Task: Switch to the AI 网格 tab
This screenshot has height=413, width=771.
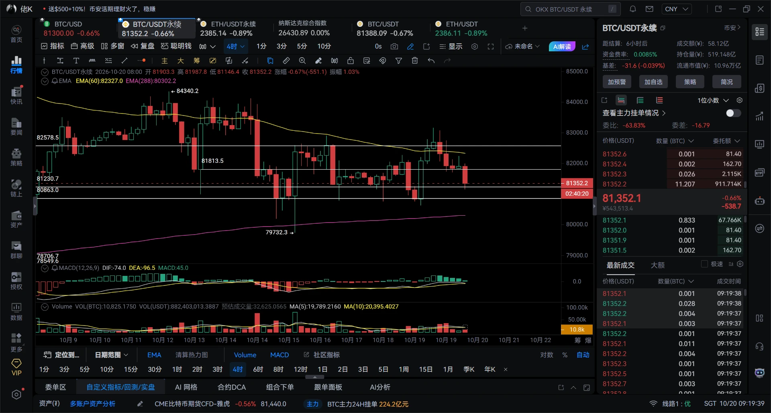Action: point(186,387)
